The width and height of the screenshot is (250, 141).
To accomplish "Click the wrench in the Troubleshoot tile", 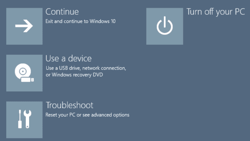I will coord(27,119).
